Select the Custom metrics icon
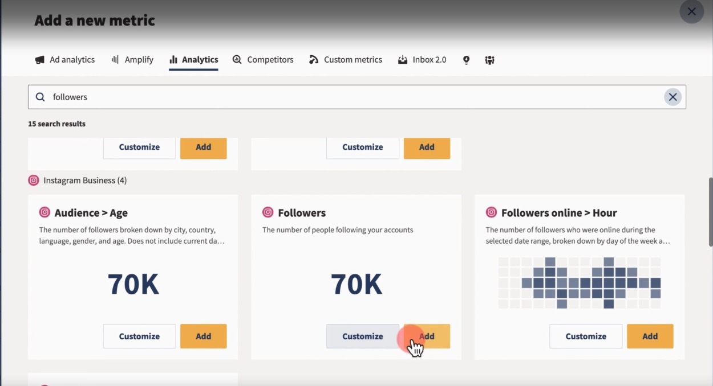The width and height of the screenshot is (713, 386). click(x=313, y=59)
